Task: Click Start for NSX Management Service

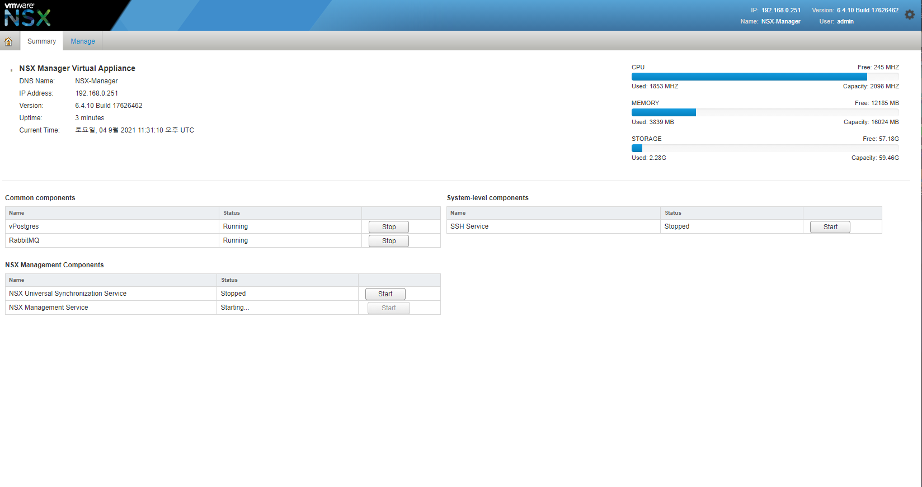Action: pos(389,308)
